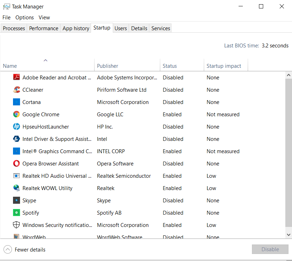Click Disabled status in Cortana row
This screenshot has width=292, height=261.
pyautogui.click(x=173, y=102)
